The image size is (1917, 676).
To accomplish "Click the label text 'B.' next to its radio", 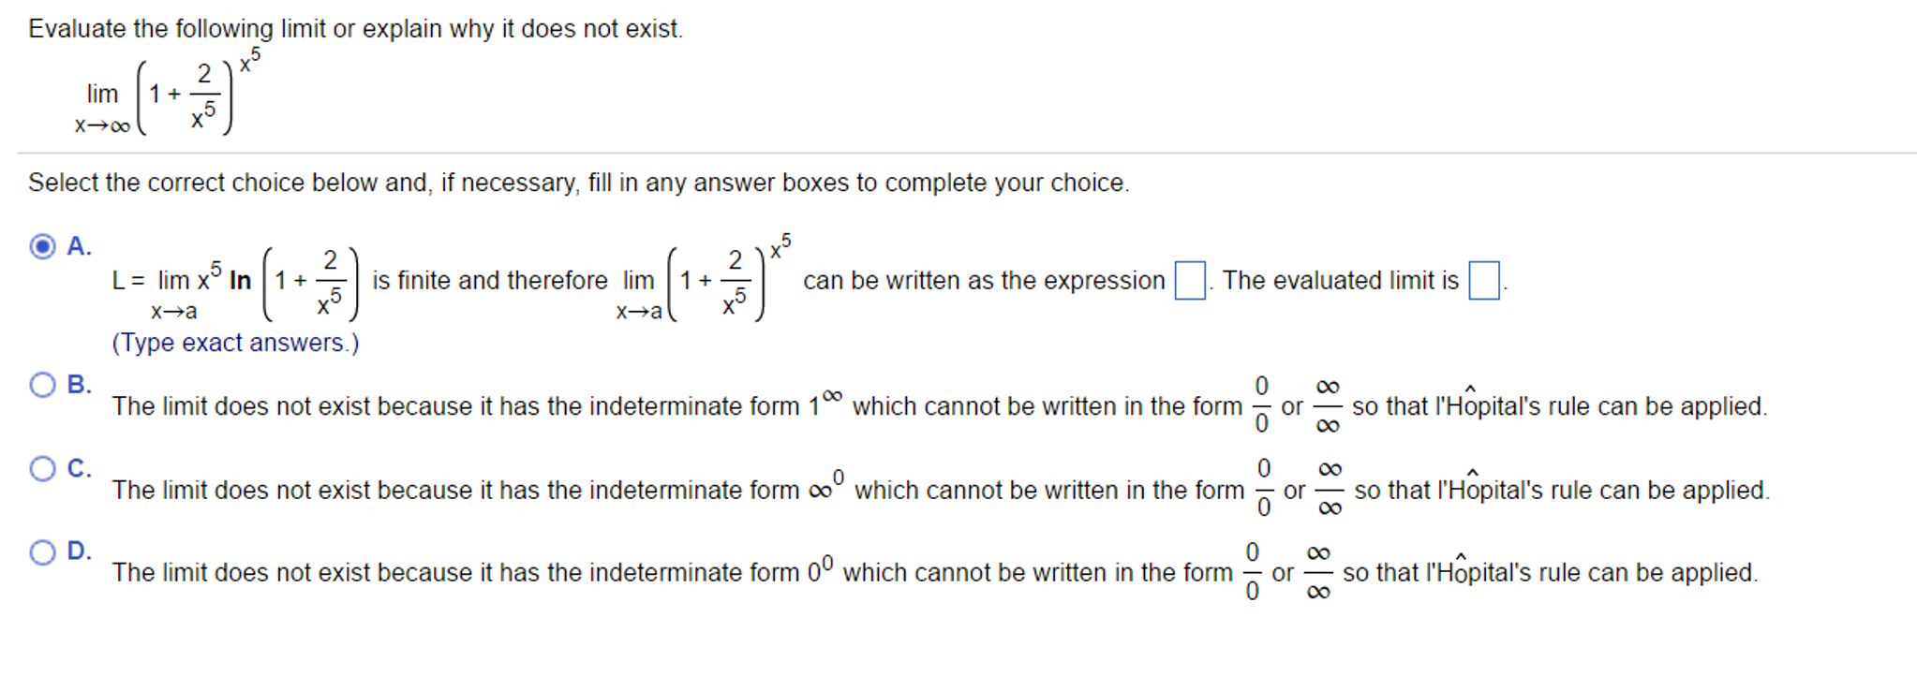I will 77,383.
